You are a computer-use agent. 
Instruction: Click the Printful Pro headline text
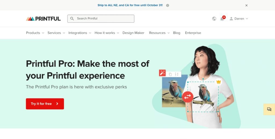(88, 70)
